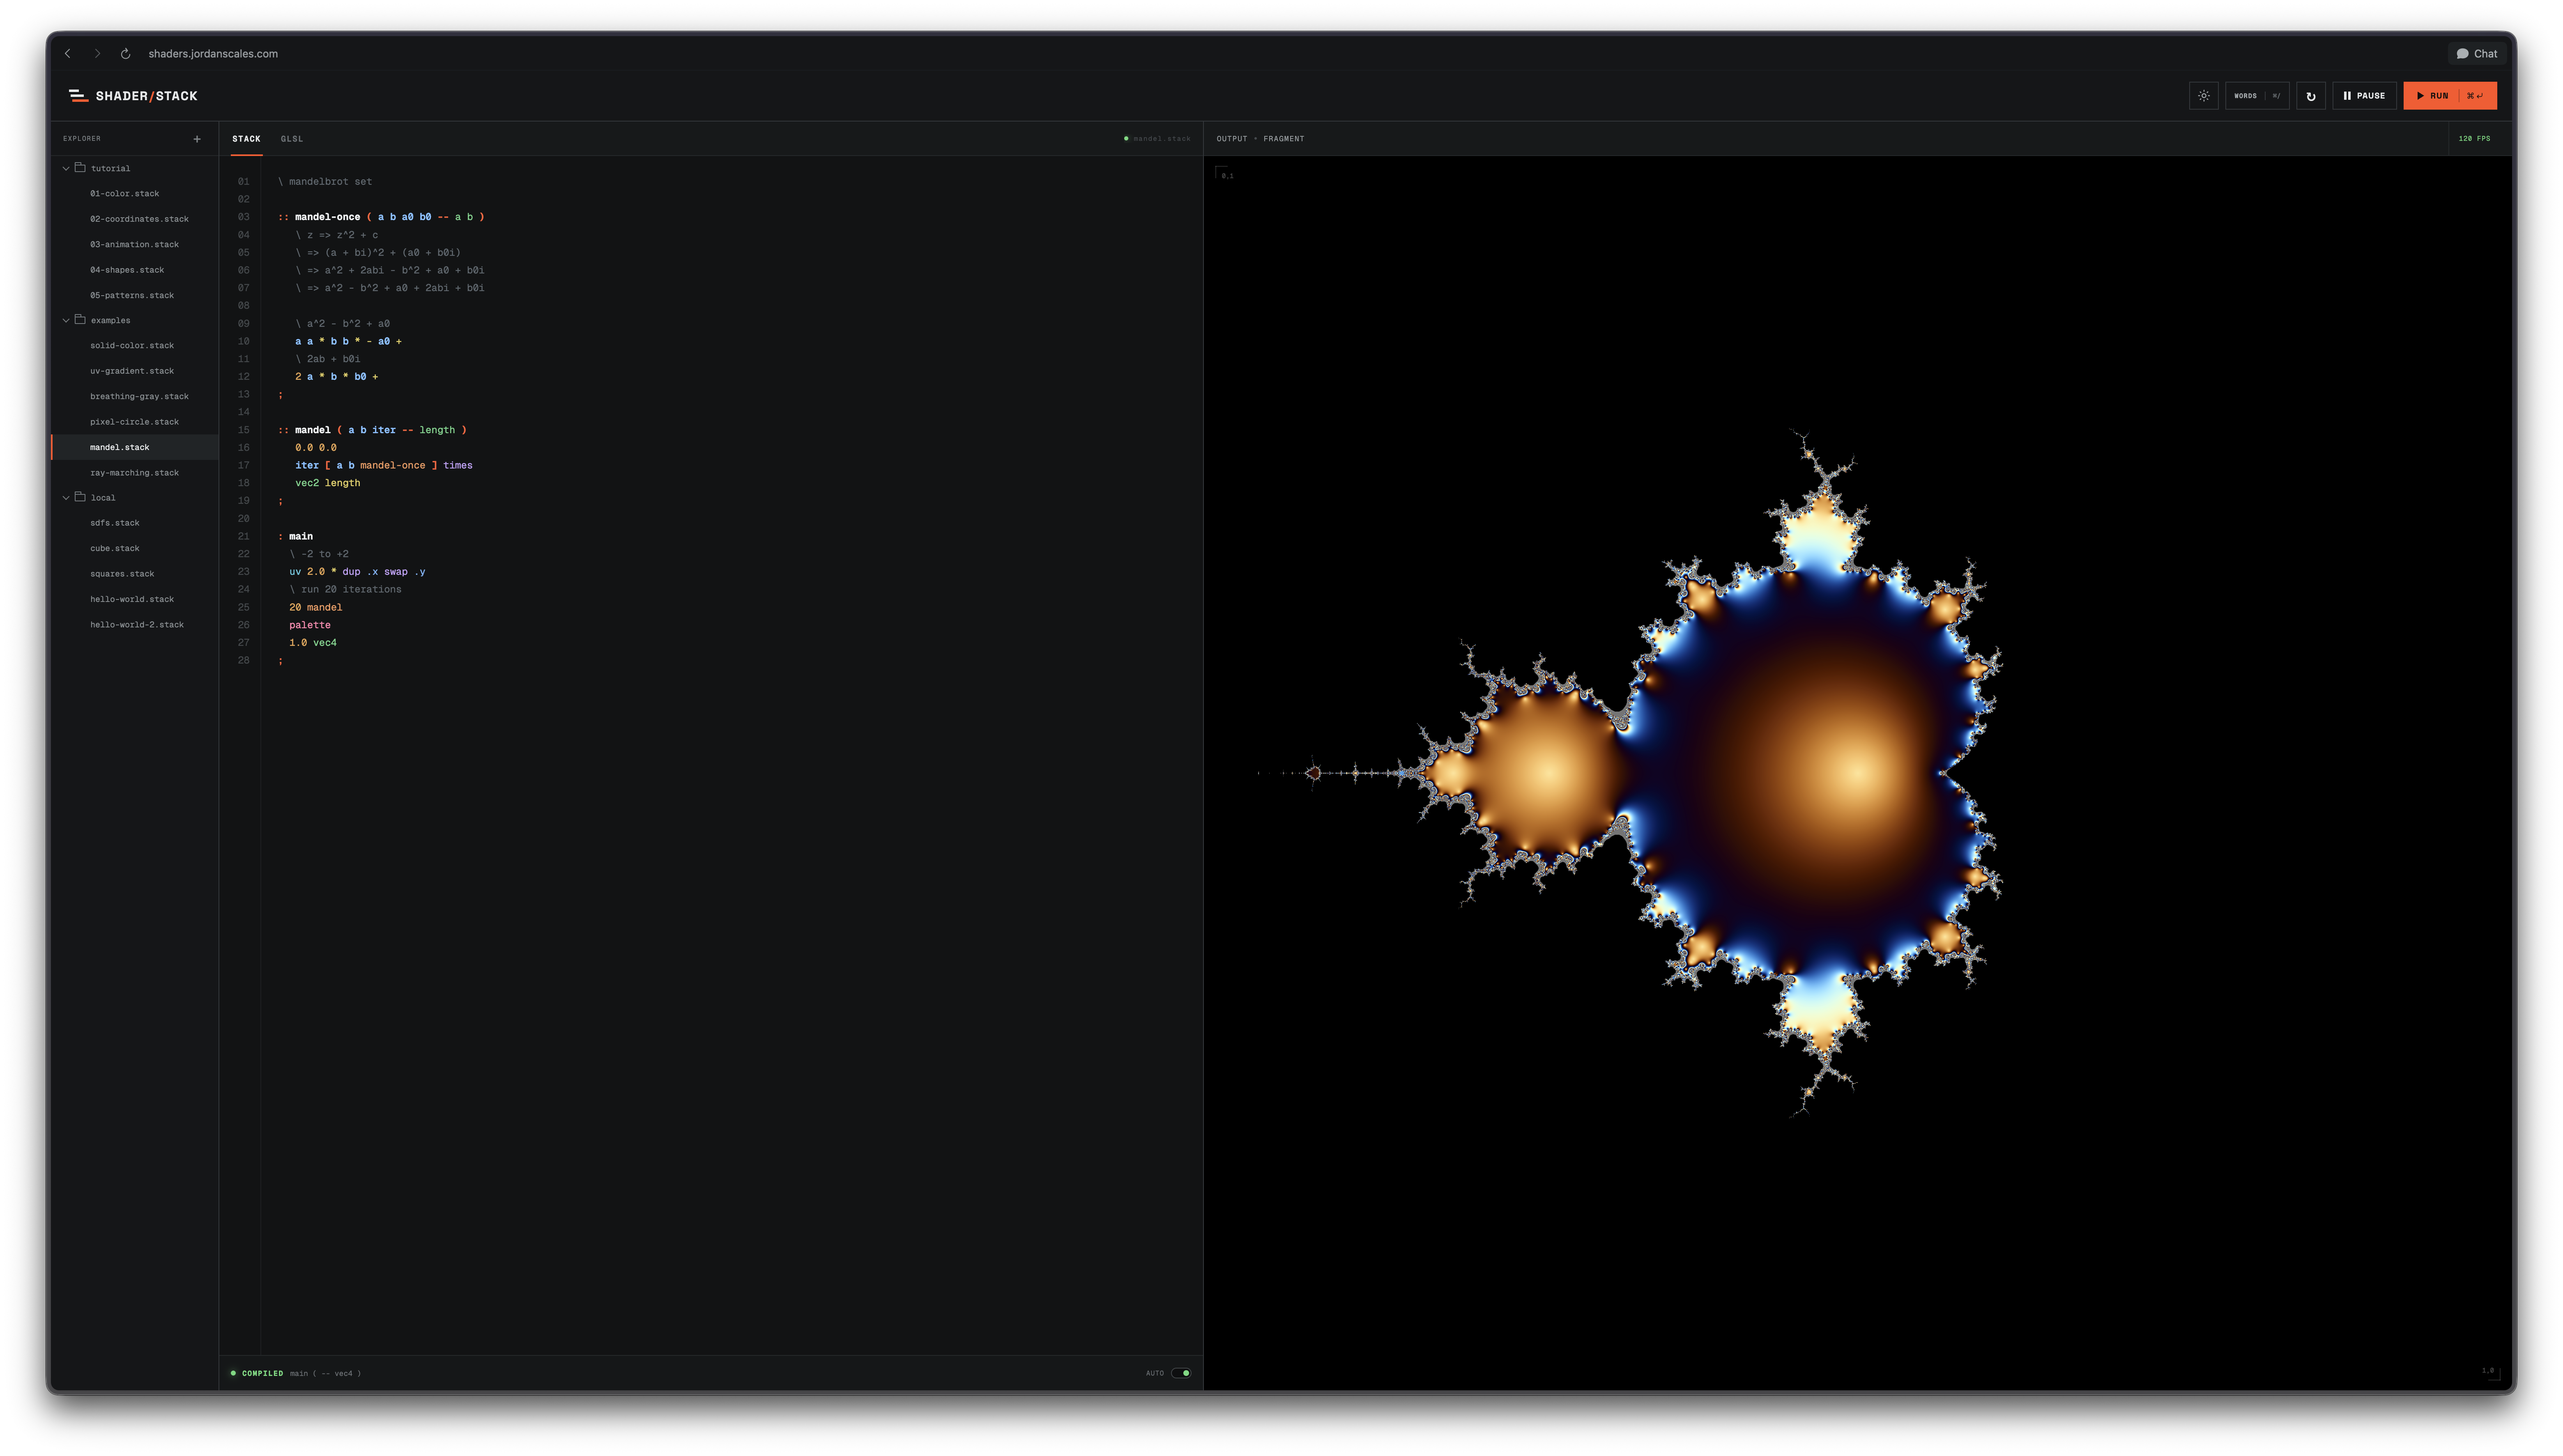2563x1456 pixels.
Task: Click the 'main' word definition on line 21
Action: click(301, 536)
